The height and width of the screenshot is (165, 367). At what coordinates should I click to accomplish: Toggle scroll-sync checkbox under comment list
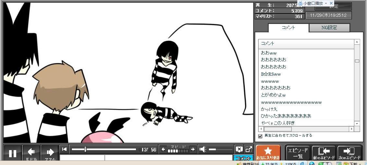tap(260, 136)
